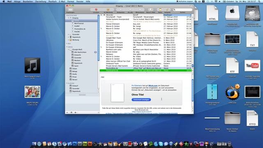Image resolution: width=263 pixels, height=148 pixels.
Task: Click into the Suchen search field
Action: coord(183,10)
